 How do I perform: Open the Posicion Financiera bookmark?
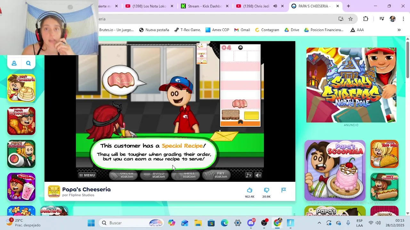tap(324, 30)
